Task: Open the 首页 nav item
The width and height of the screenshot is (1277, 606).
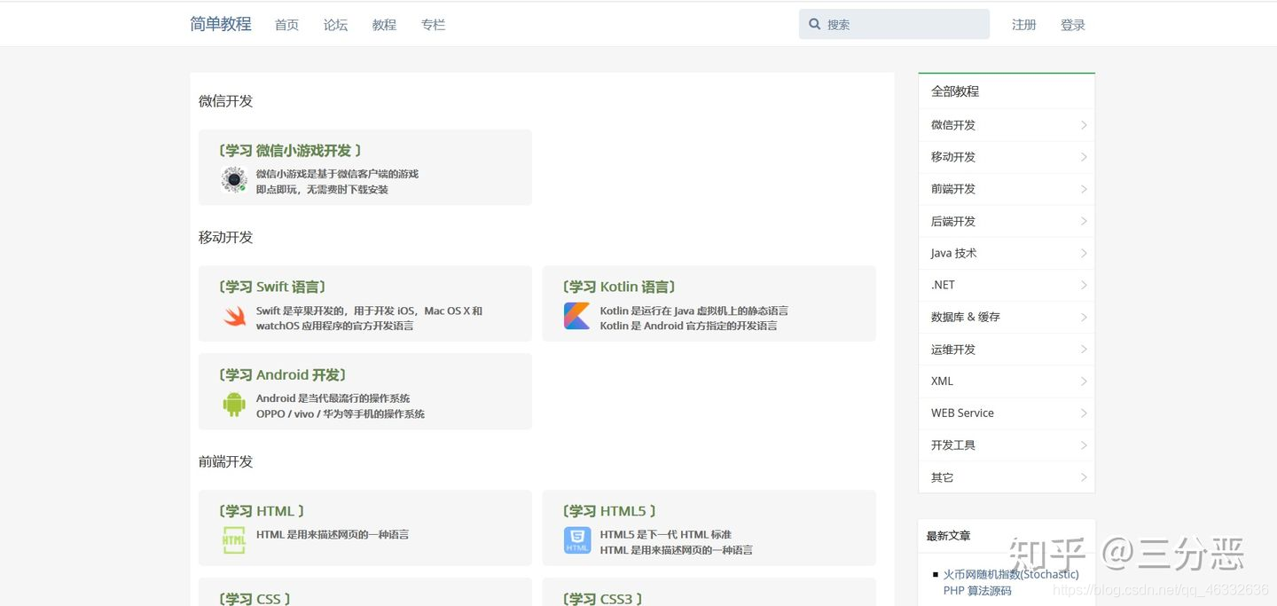Action: (286, 25)
